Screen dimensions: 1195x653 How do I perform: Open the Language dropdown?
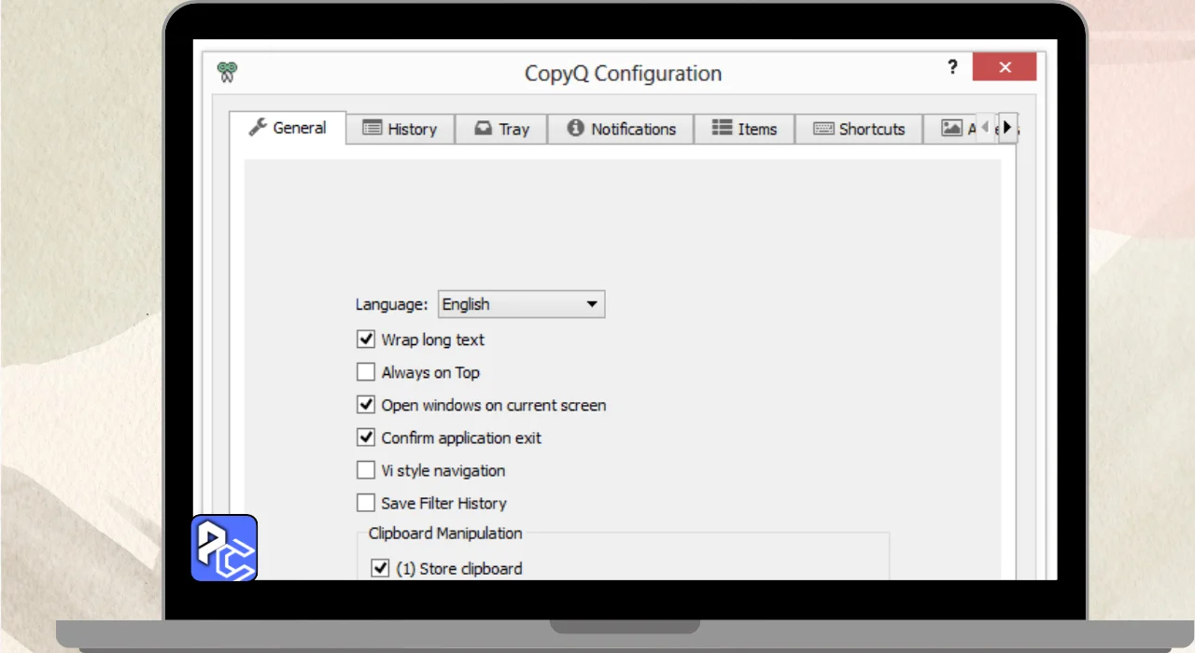click(x=522, y=304)
